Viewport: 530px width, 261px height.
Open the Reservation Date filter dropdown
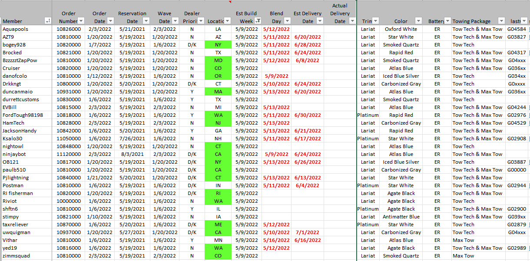(x=146, y=21)
